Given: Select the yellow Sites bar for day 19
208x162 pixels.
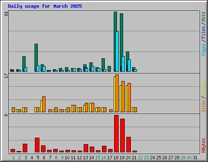Looking at the screenshot, I should click(121, 99).
